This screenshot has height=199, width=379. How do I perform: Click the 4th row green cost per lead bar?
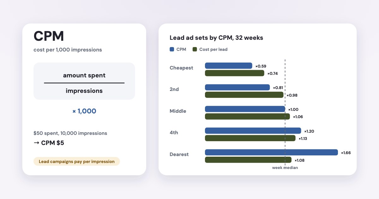250,138
